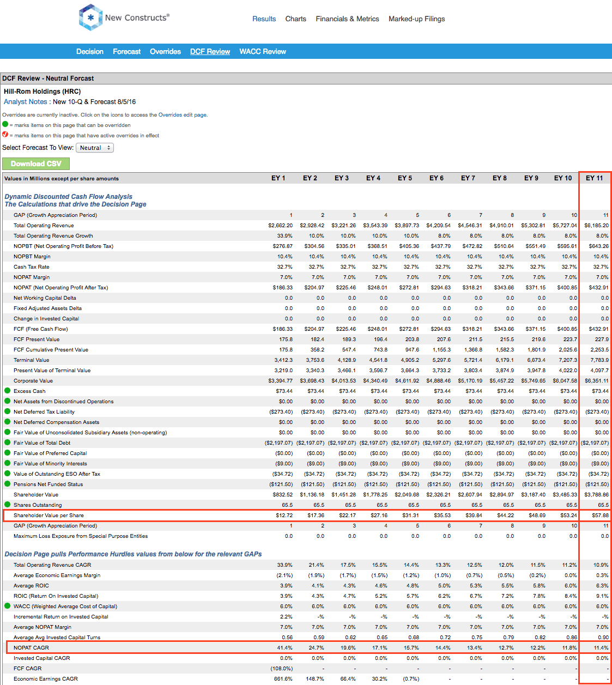This screenshot has width=612, height=685.
Task: Click the Download CSV button
Action: click(35, 163)
